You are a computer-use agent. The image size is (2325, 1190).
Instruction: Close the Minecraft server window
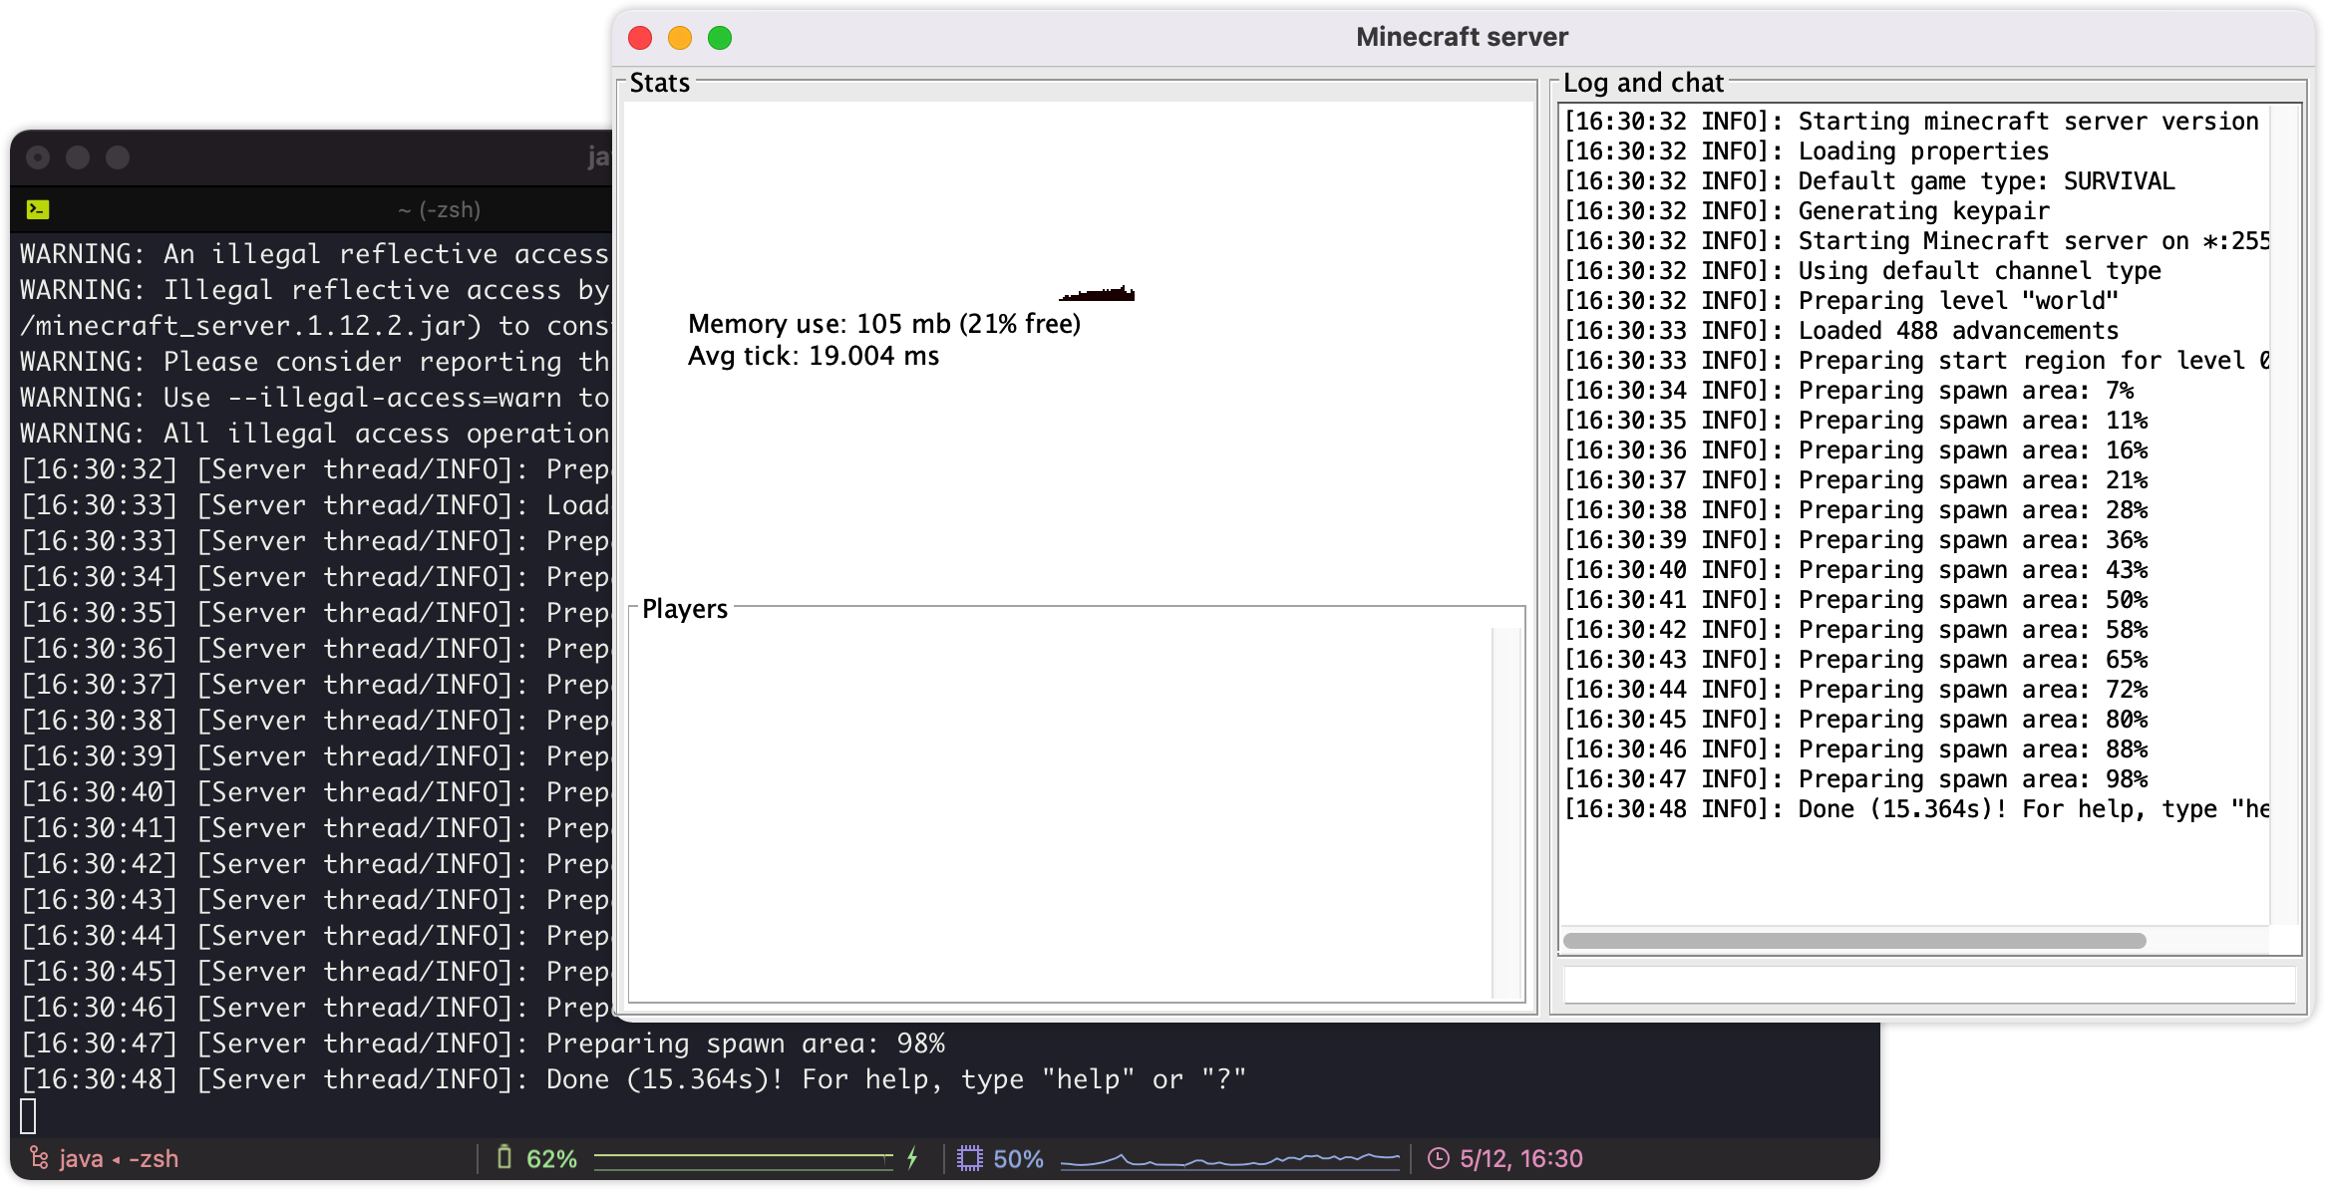640,38
